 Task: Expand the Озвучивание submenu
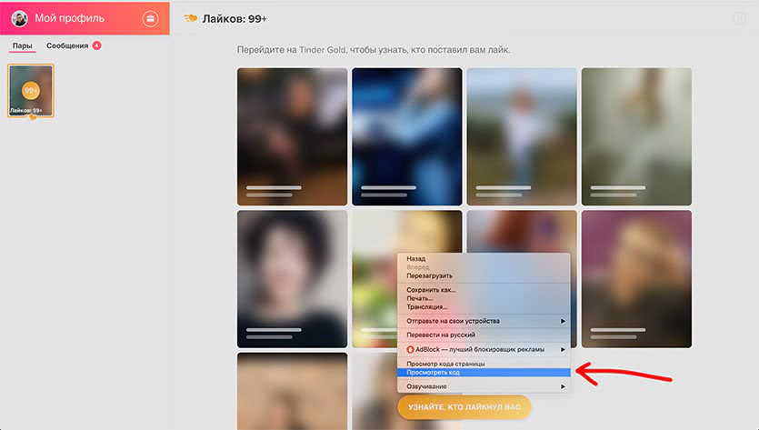[427, 386]
